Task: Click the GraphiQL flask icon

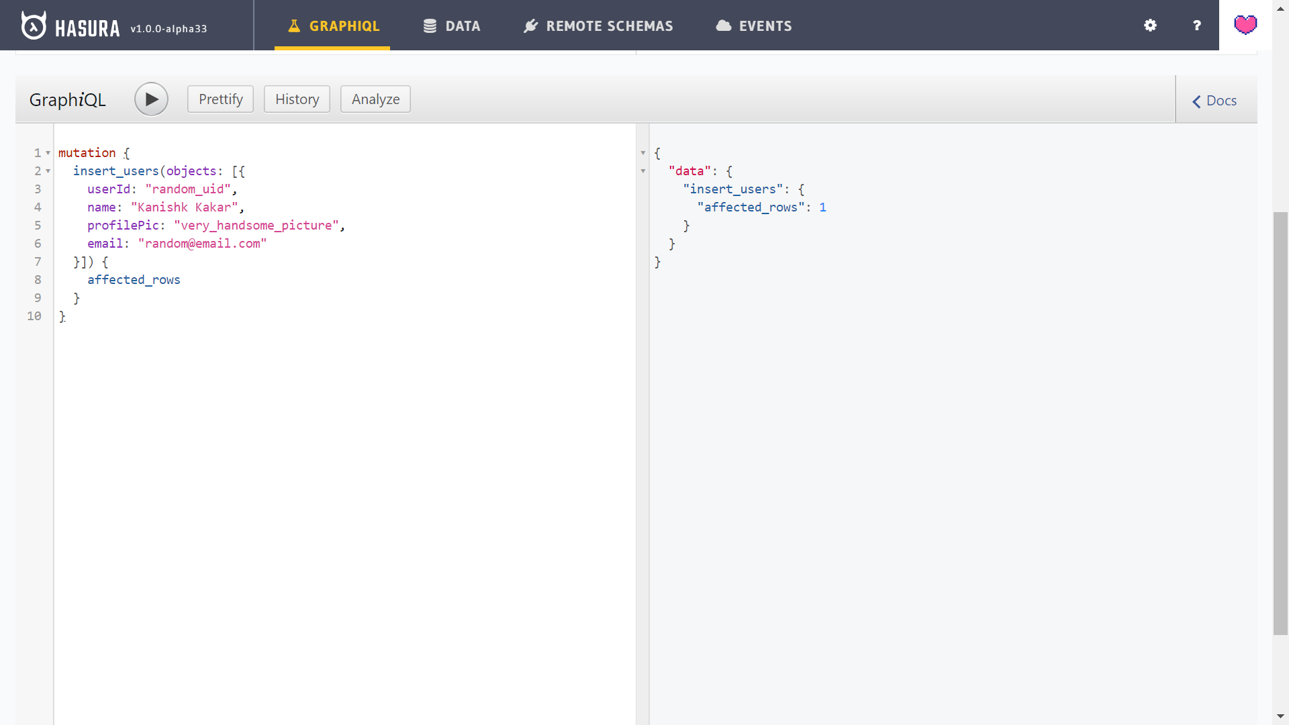Action: pyautogui.click(x=294, y=26)
